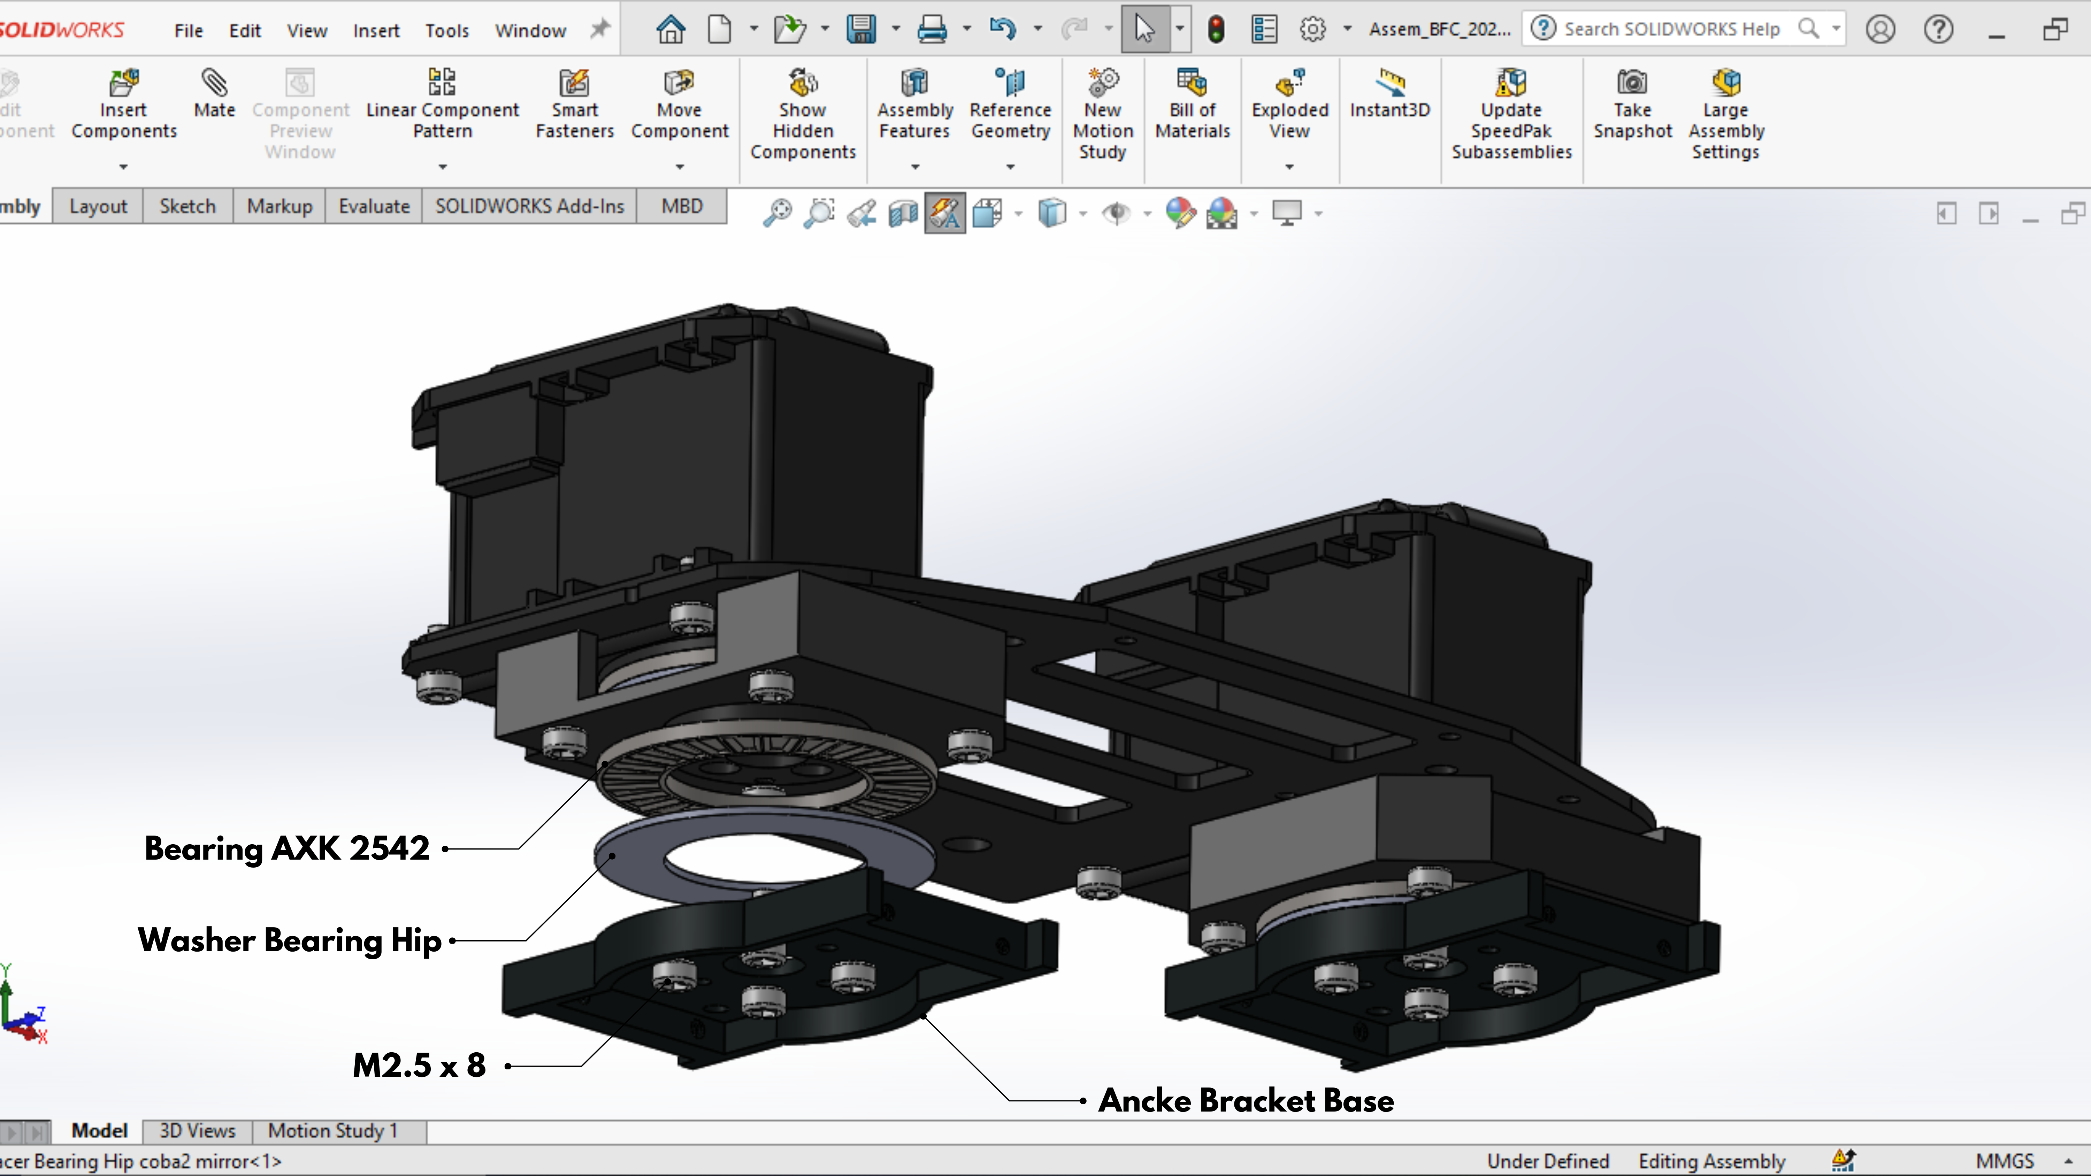Print using the printer icon
Viewport: 2091px width, 1176px height.
(932, 30)
